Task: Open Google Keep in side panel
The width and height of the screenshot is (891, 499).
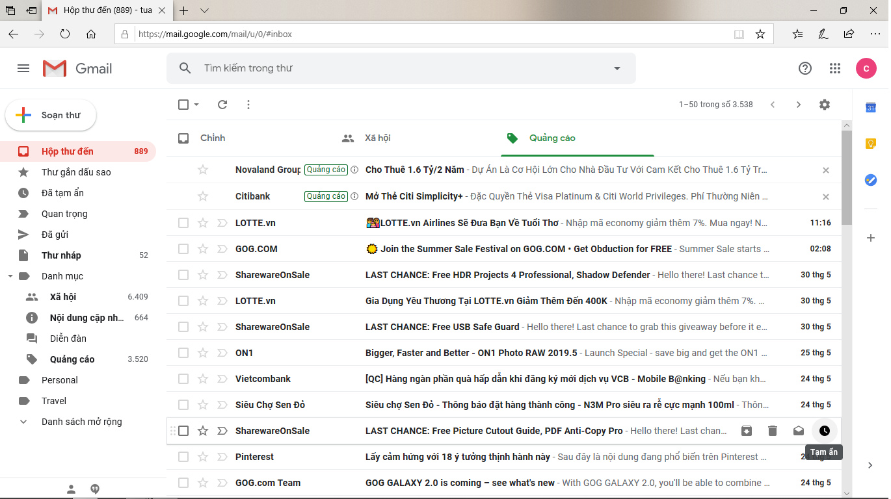Action: pos(871,144)
